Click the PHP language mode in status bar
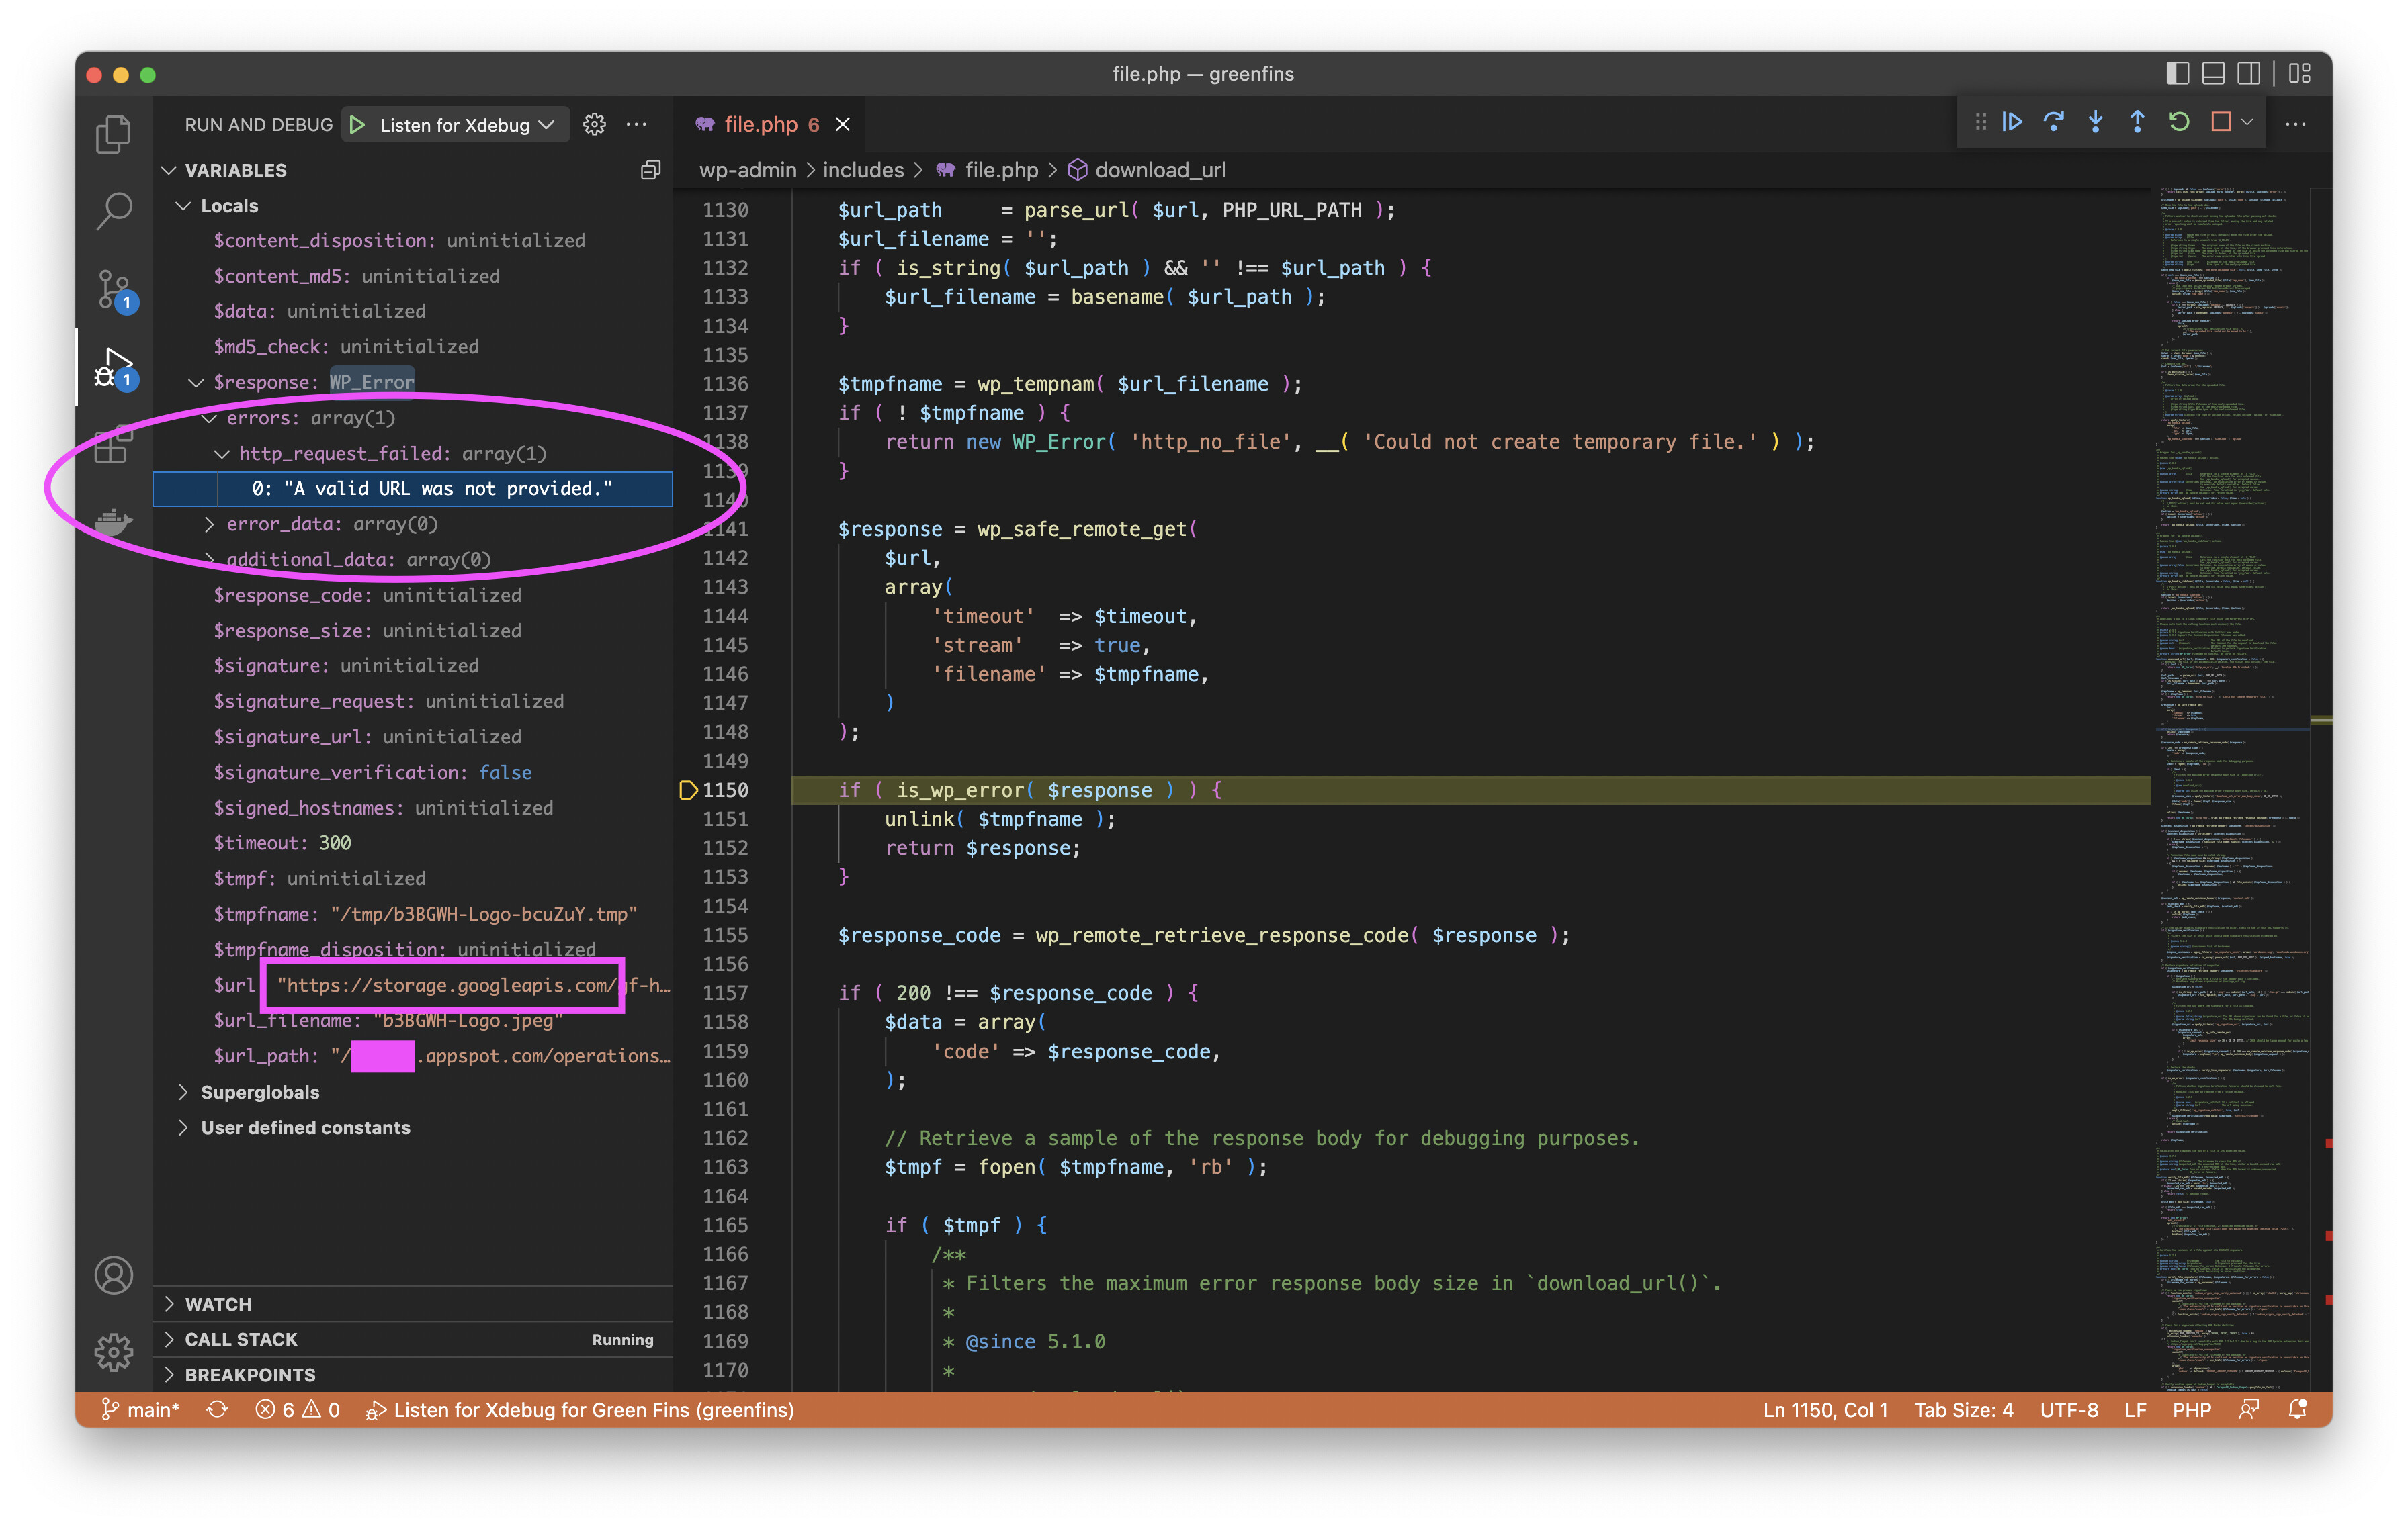Viewport: 2408px width, 1527px height. coord(2191,1409)
